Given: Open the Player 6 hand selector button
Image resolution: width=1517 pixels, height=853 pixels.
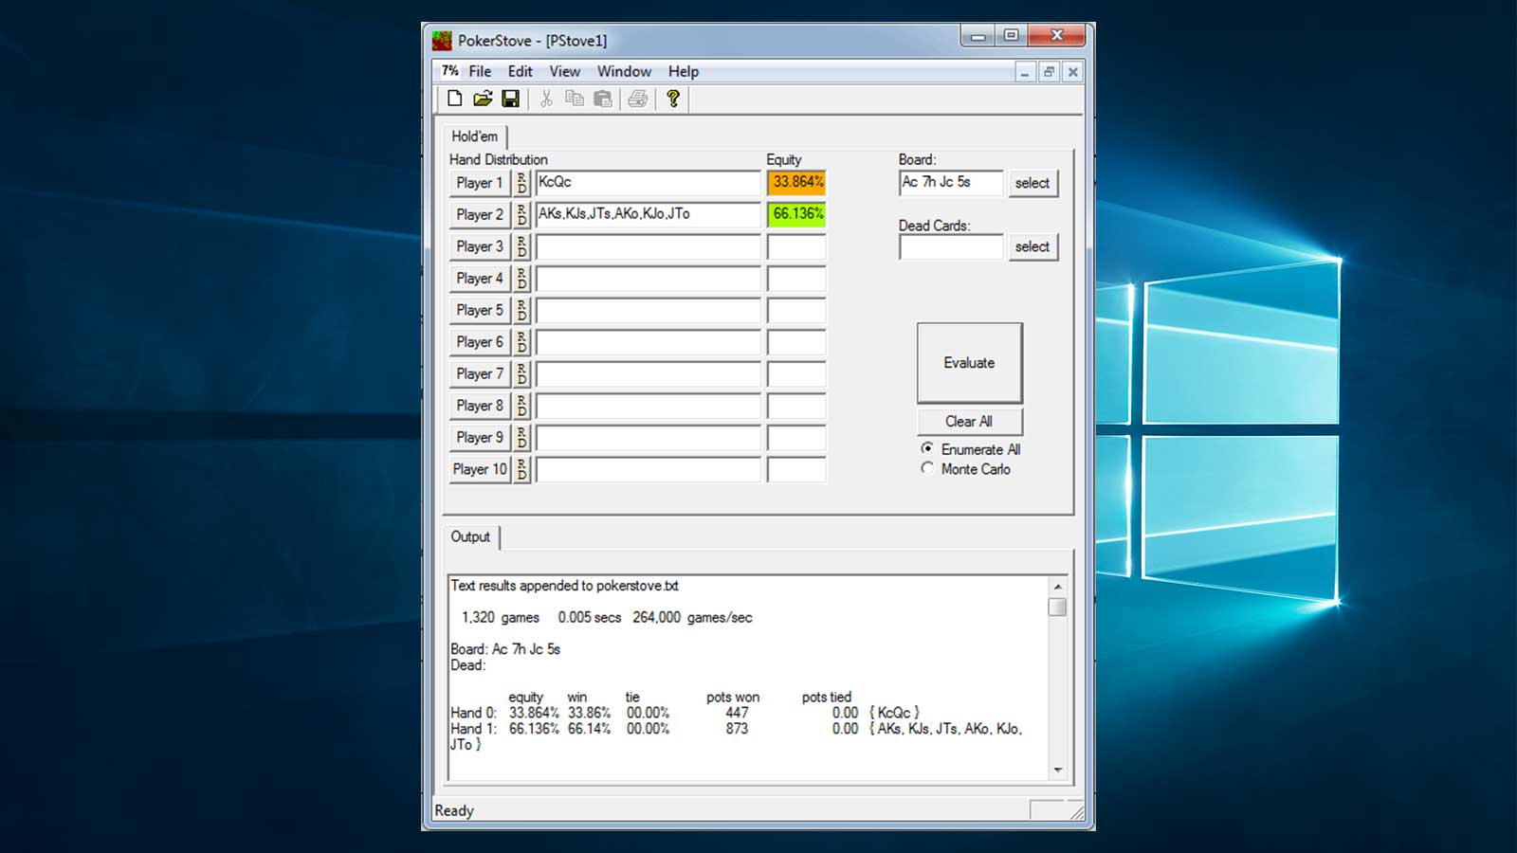Looking at the screenshot, I should coord(480,342).
